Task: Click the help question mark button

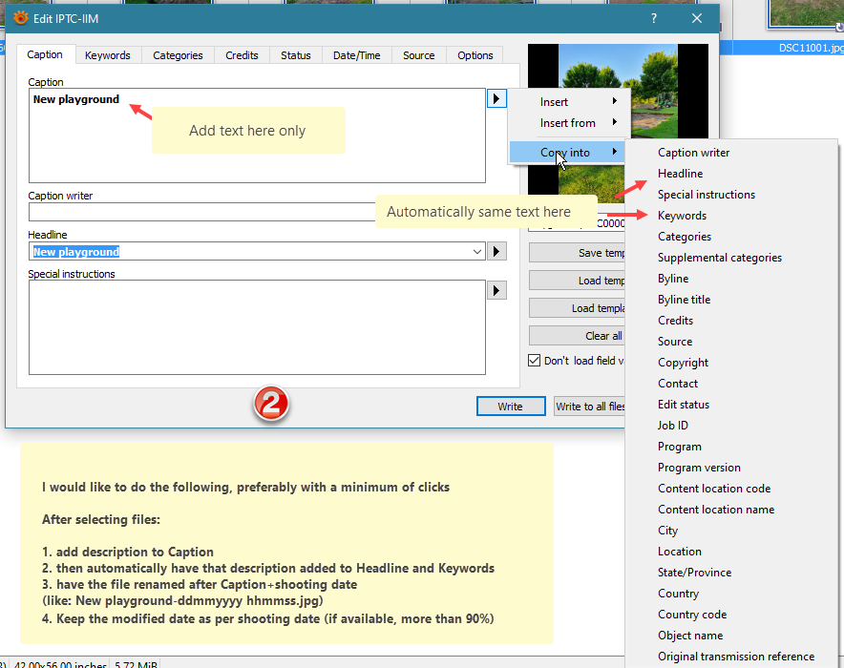Action: tap(653, 18)
